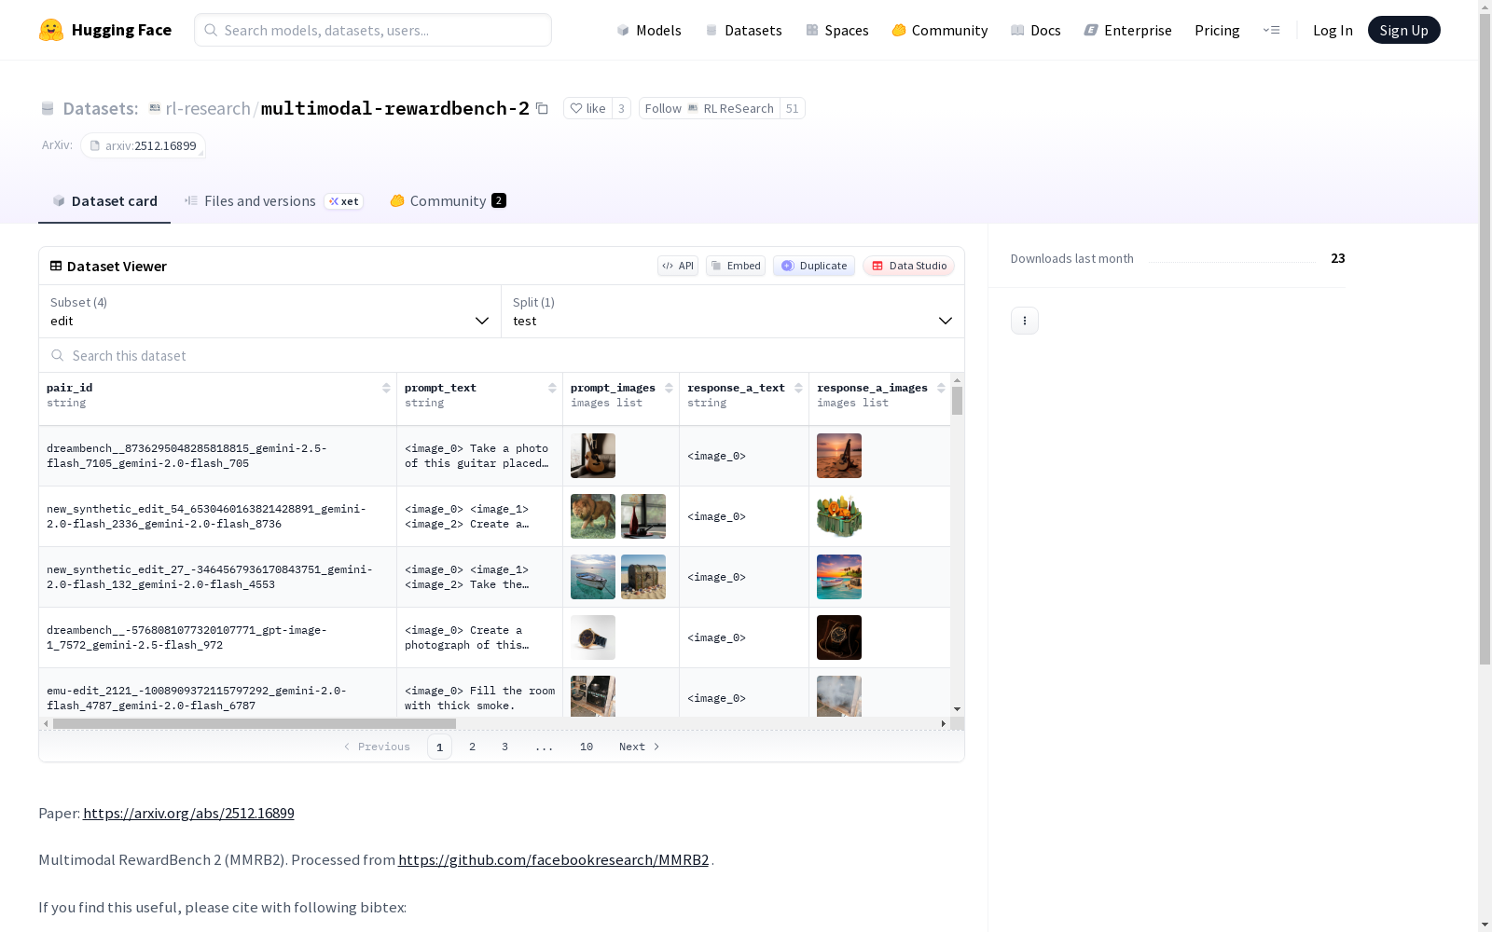Sort by the prompt_text column
This screenshot has width=1492, height=932.
(x=552, y=388)
